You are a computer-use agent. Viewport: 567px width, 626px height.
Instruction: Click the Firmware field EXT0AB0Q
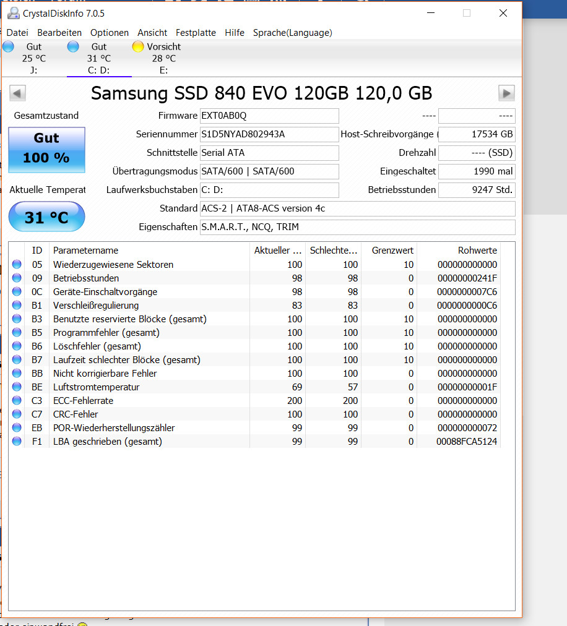(x=269, y=116)
